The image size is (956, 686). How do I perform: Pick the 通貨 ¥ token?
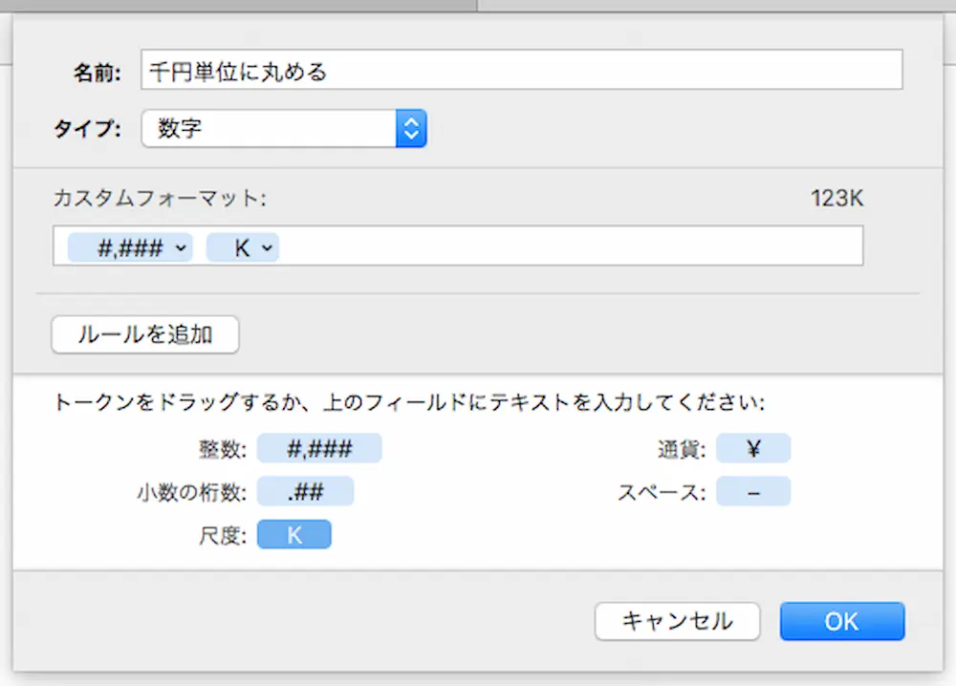point(753,448)
